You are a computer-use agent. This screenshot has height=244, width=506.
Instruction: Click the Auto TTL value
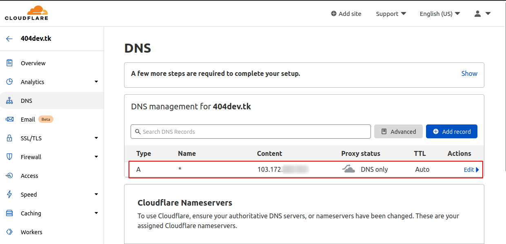tap(422, 169)
